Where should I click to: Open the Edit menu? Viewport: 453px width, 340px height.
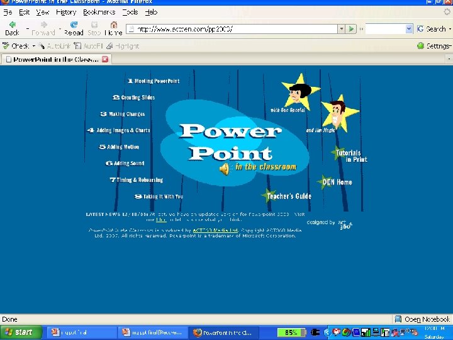pyautogui.click(x=25, y=12)
